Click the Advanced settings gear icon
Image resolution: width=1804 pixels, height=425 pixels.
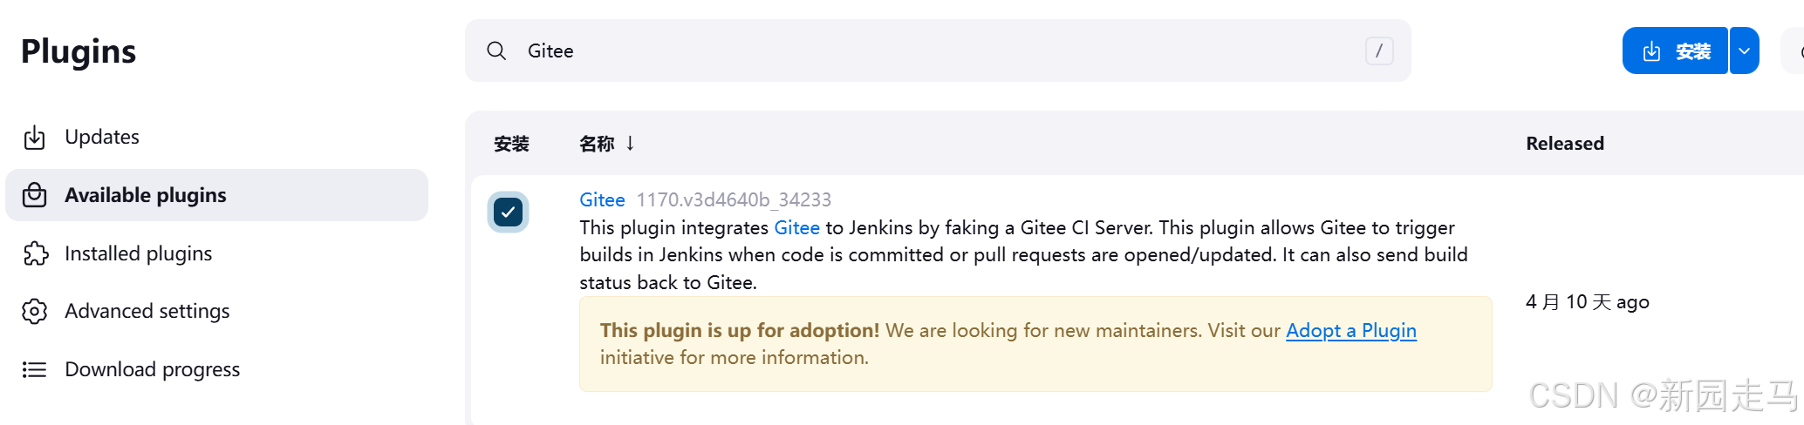[34, 312]
